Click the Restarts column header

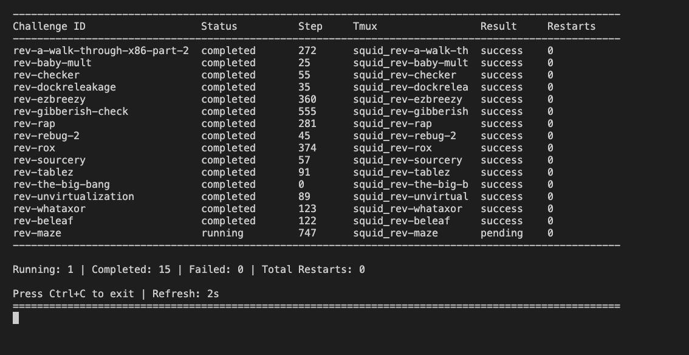(x=571, y=26)
